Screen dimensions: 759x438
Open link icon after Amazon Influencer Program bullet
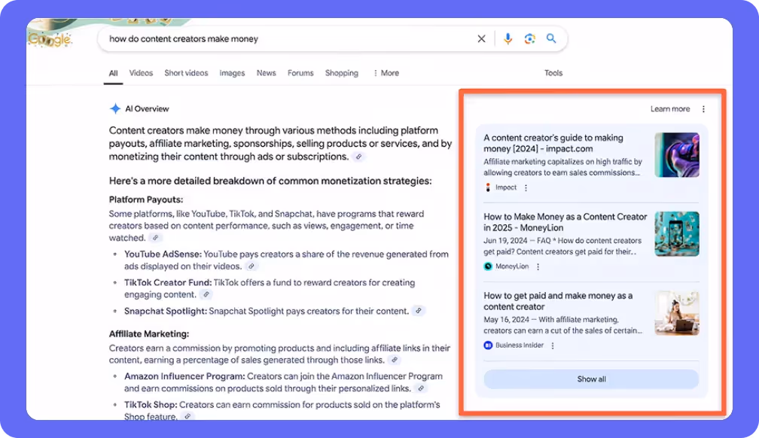[421, 388]
